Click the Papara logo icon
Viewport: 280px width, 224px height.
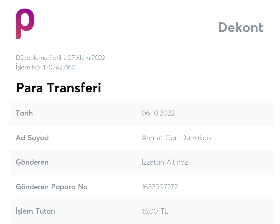(25, 24)
